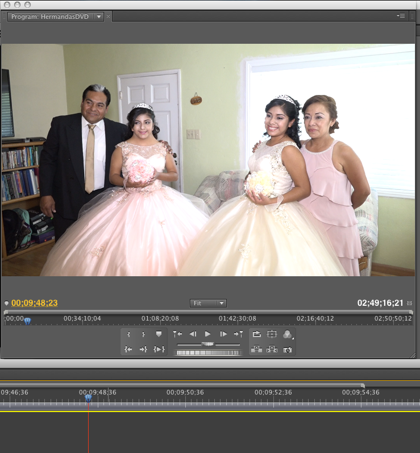Click the Set Out Point button

pyautogui.click(x=143, y=334)
